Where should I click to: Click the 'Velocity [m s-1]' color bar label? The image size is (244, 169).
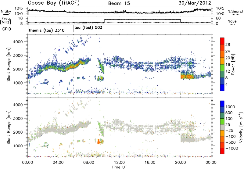point(241,127)
